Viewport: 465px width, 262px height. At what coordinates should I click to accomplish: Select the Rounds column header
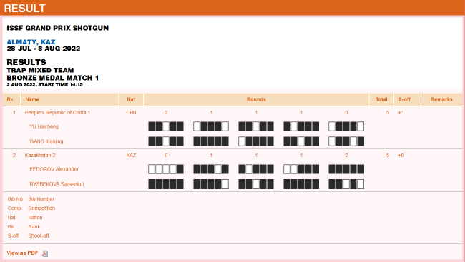coord(256,99)
